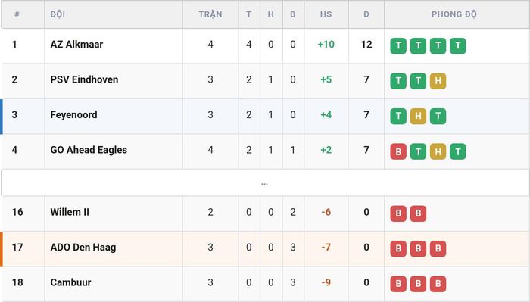The height and width of the screenshot is (302, 530).
Task: Click the first red B badge for Willem II
Action: coord(398,213)
